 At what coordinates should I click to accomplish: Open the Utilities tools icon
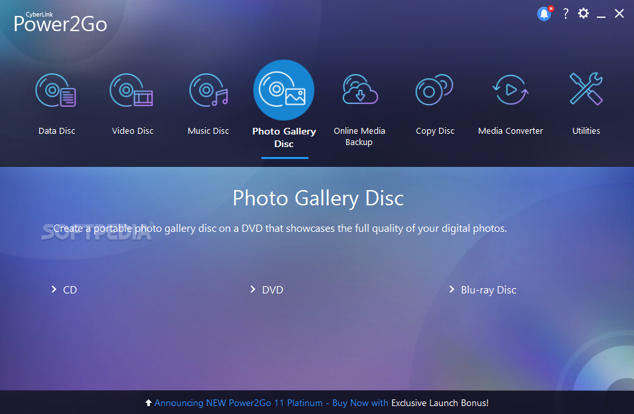click(x=586, y=89)
